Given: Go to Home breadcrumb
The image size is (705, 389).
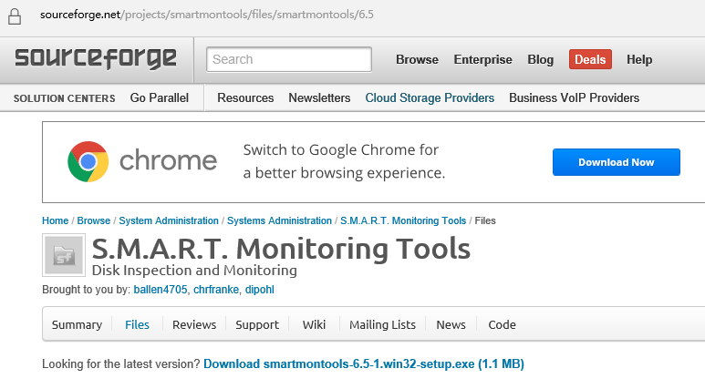Looking at the screenshot, I should (x=56, y=220).
